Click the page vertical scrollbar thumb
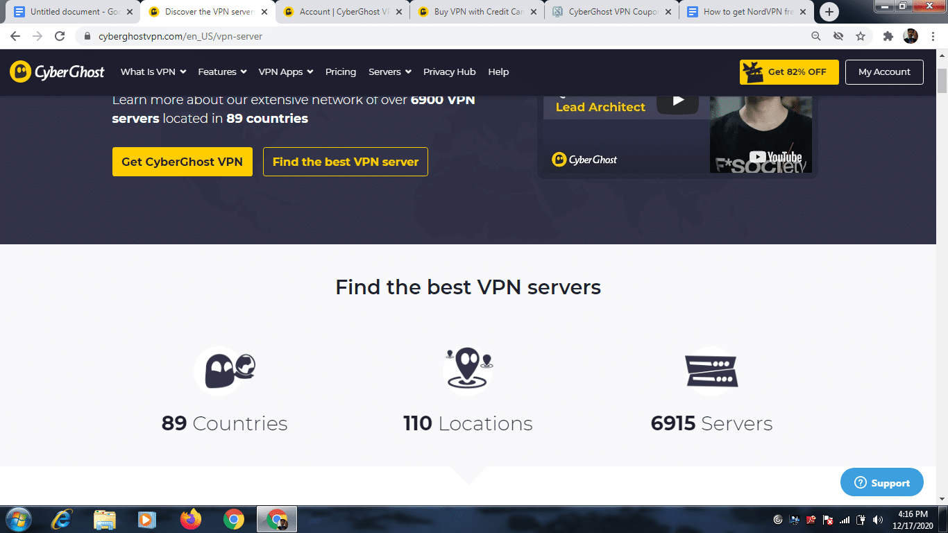This screenshot has width=948, height=533. [x=942, y=81]
